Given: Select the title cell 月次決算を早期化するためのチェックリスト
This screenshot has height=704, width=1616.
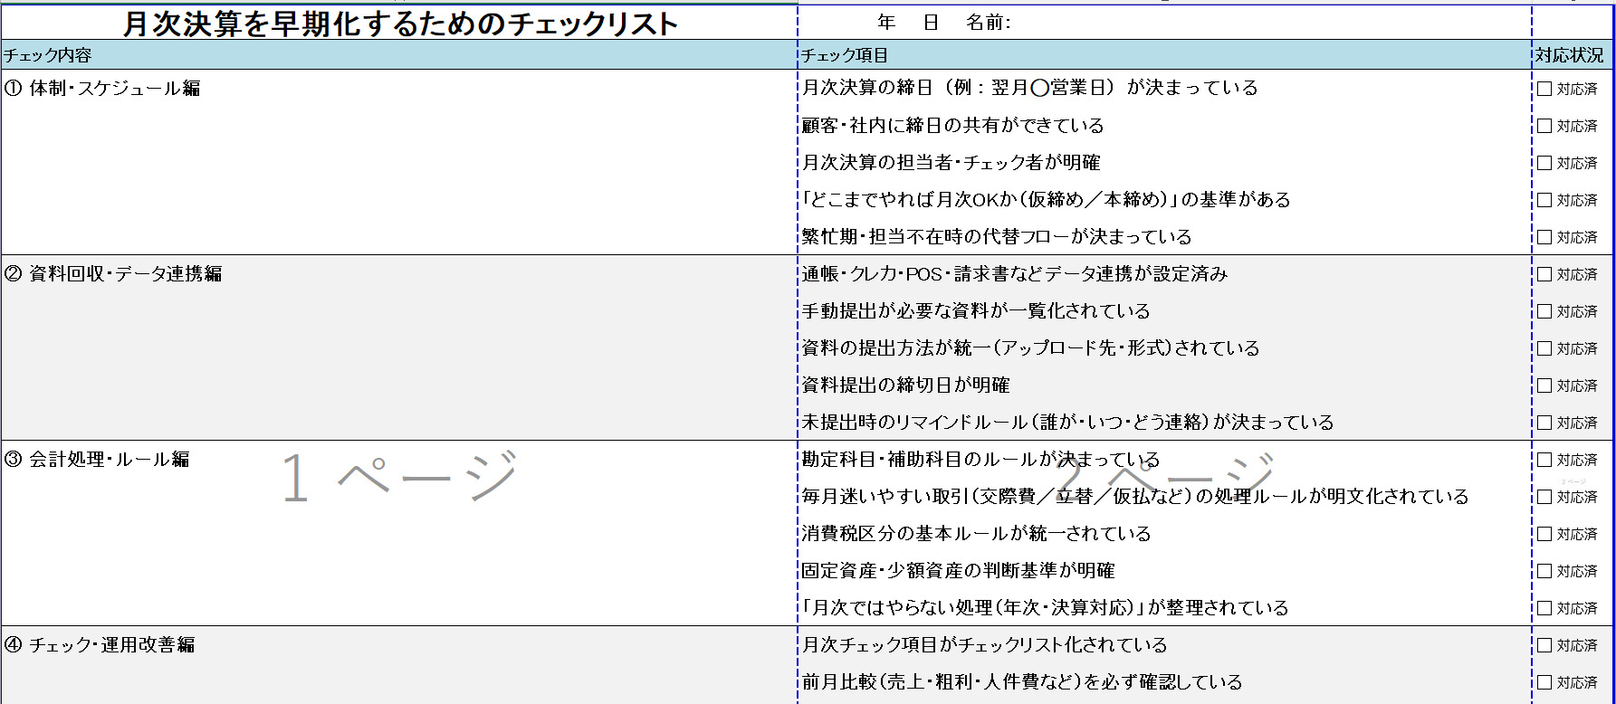Looking at the screenshot, I should pos(399,24).
